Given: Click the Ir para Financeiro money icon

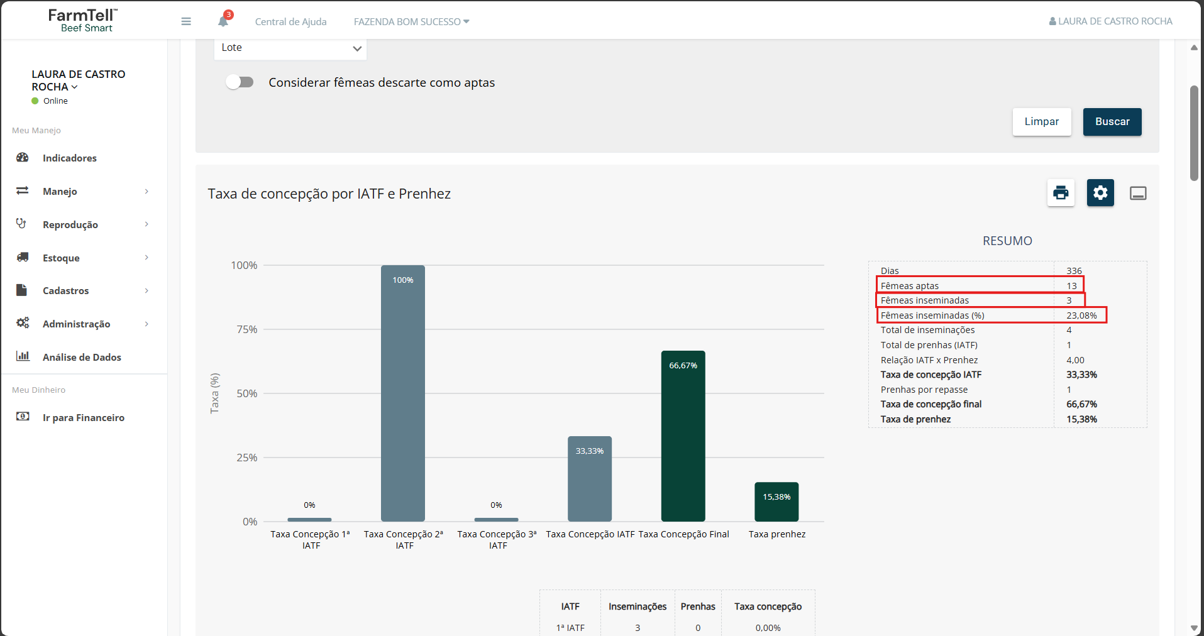Looking at the screenshot, I should 23,417.
